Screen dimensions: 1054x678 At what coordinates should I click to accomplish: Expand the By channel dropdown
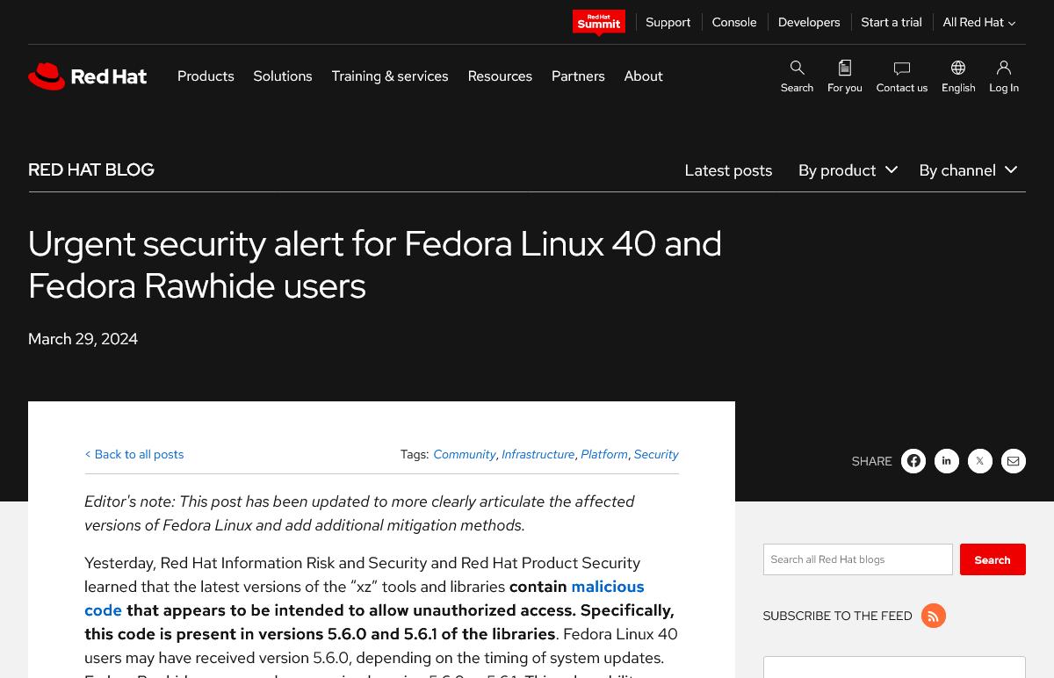click(x=967, y=170)
